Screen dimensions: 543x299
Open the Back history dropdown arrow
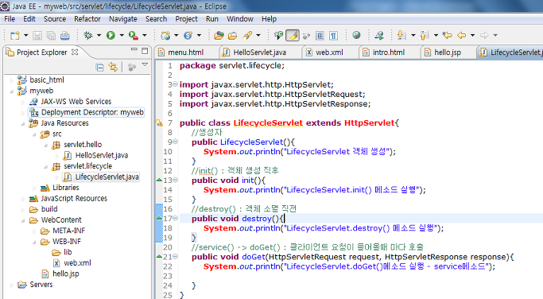472,35
